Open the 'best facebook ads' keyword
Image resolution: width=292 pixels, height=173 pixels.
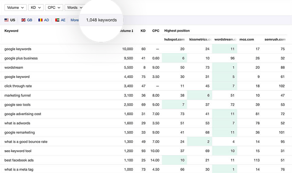point(19,160)
